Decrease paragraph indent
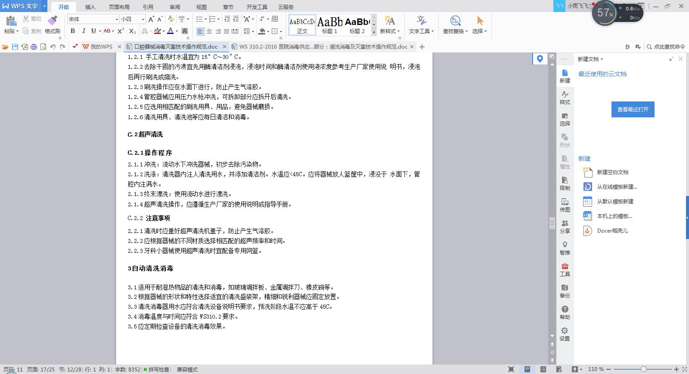This screenshot has width=689, height=374. 227,19
